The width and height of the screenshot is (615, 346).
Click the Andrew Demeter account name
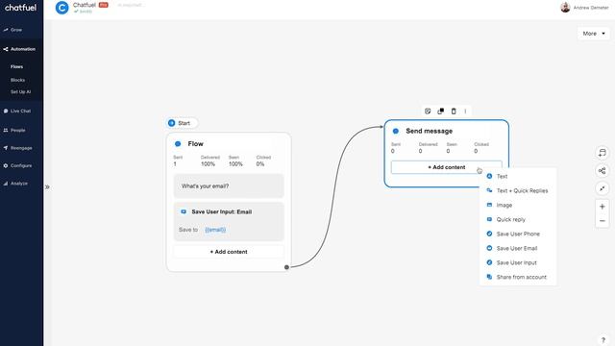pos(591,8)
